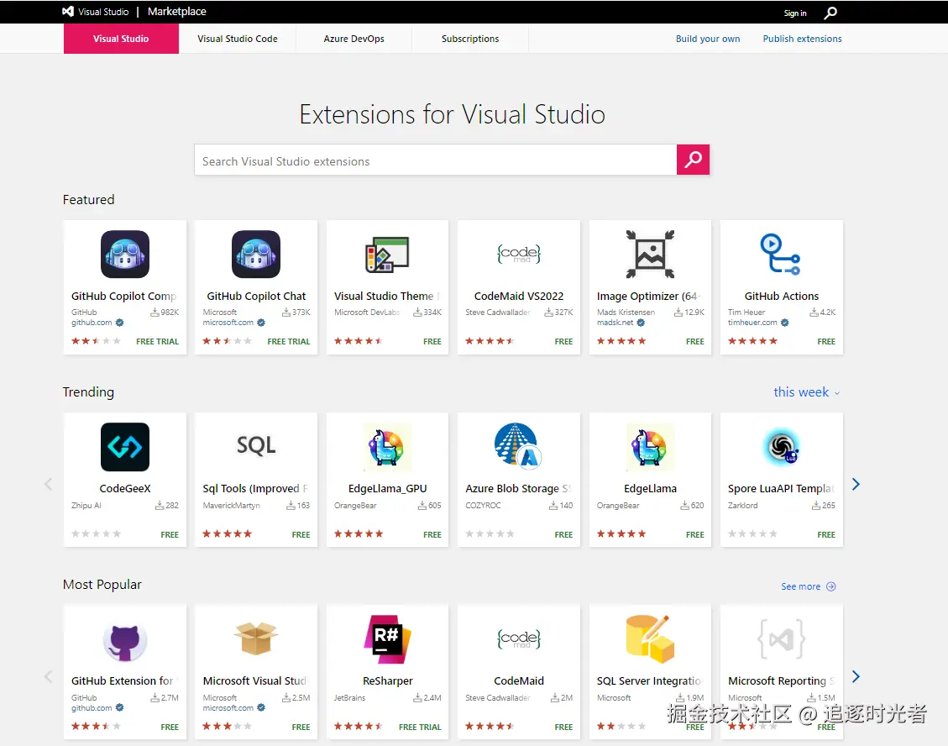The height and width of the screenshot is (746, 948).
Task: Switch to Subscriptions tab
Action: click(x=470, y=39)
